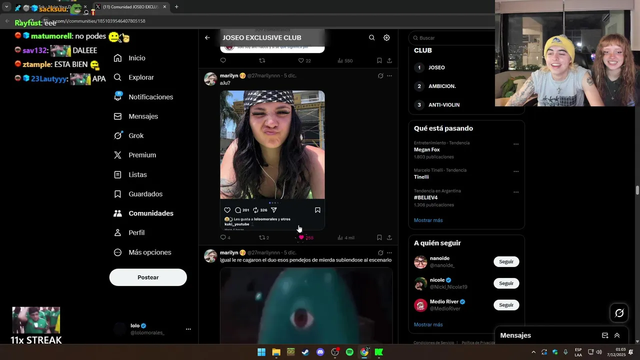Image resolution: width=640 pixels, height=360 pixels.
Task: Open options for Megan Fox trend
Action: [x=516, y=144]
